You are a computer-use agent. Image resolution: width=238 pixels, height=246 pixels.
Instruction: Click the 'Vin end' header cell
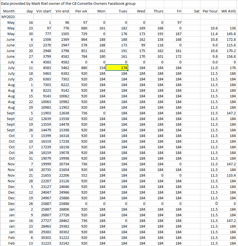(62, 11)
